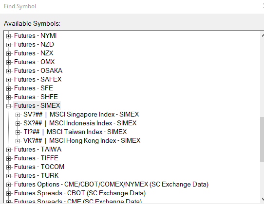This screenshot has height=204, width=264.
Task: Expand the Futures - TAIWA node
Action: click(x=8, y=150)
